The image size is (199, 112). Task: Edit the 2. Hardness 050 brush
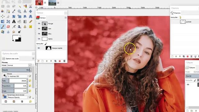(30, 76)
